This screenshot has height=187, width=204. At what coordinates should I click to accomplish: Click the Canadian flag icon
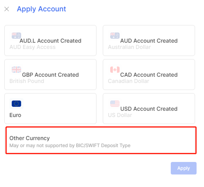click(115, 70)
